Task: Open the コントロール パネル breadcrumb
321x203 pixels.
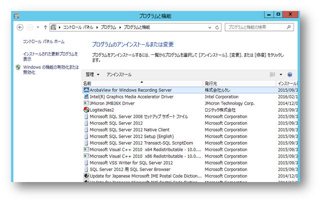Action: click(78, 27)
